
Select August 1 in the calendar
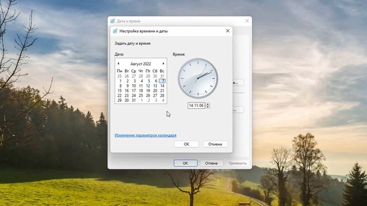[120, 81]
